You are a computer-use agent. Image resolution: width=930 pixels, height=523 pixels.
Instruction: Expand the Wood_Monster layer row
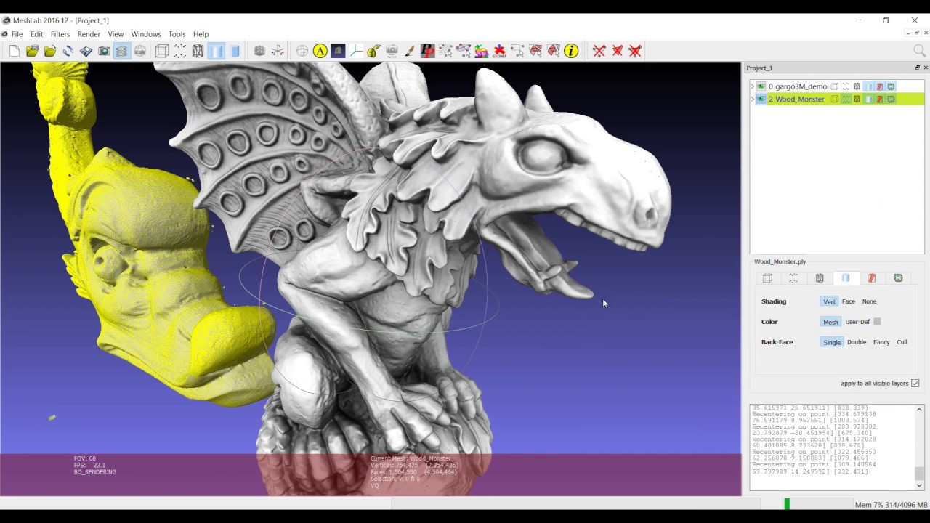(753, 99)
